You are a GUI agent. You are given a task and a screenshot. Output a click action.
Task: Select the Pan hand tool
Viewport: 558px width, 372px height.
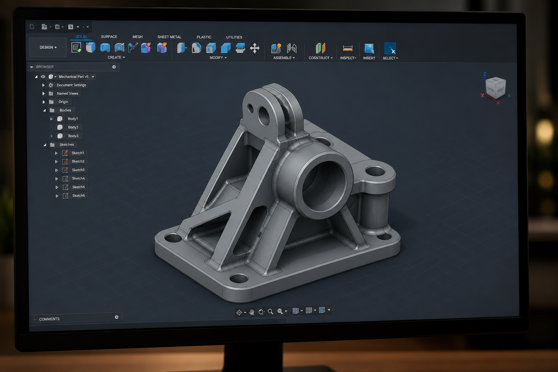(x=252, y=312)
